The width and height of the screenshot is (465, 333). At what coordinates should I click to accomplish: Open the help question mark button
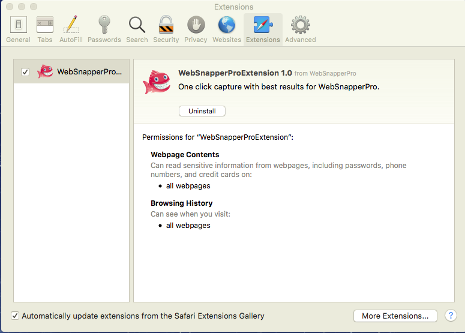click(451, 316)
